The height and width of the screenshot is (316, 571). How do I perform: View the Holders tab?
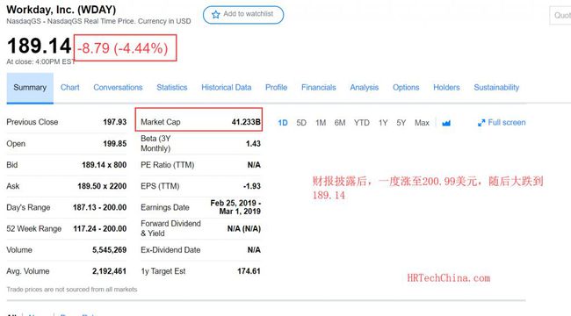click(446, 88)
